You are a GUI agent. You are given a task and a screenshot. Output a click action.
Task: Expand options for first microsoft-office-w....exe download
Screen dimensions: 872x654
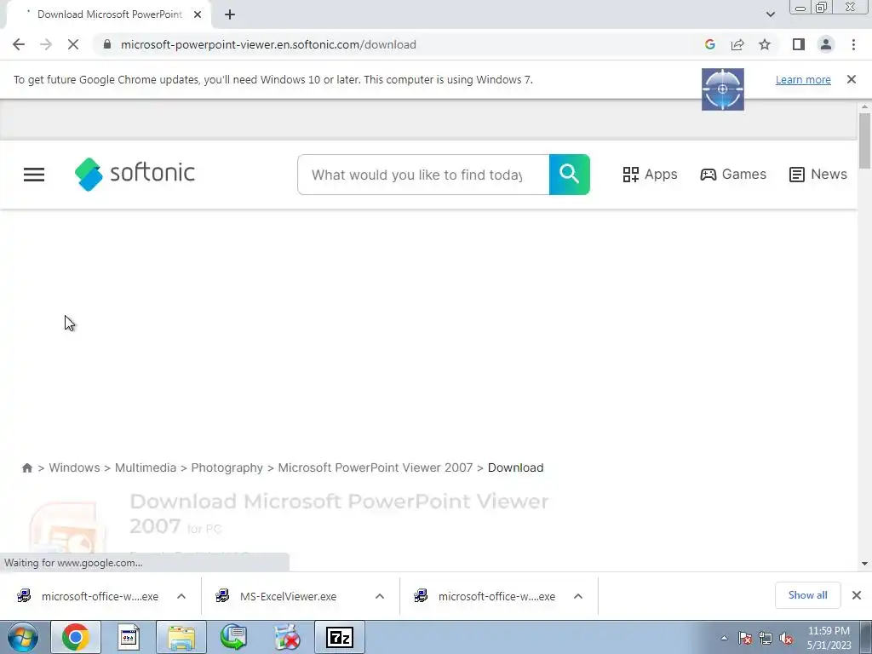tap(181, 596)
